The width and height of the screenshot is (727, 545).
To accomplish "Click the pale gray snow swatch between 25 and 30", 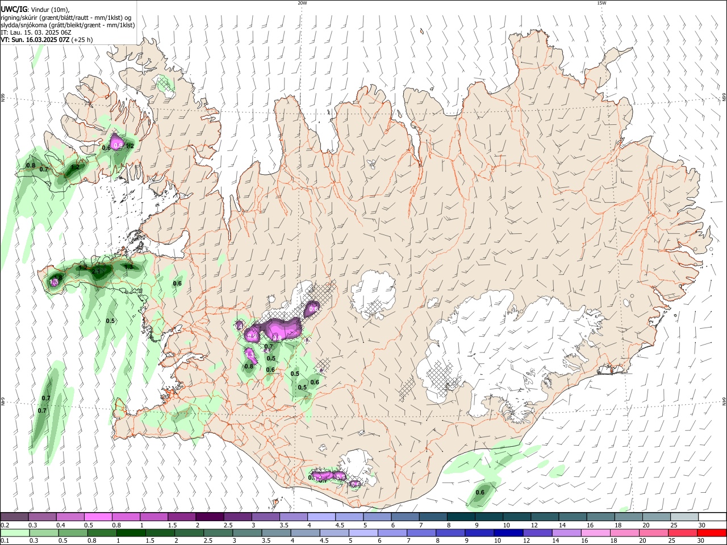I will click(684, 517).
